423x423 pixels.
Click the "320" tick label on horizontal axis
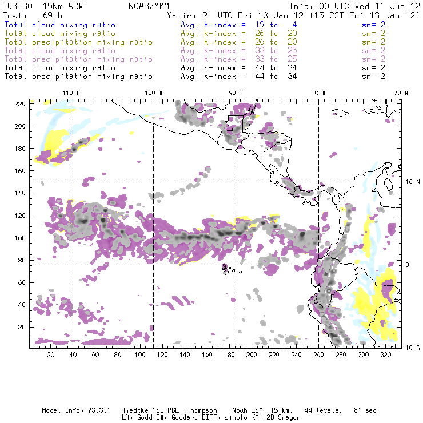point(385,355)
